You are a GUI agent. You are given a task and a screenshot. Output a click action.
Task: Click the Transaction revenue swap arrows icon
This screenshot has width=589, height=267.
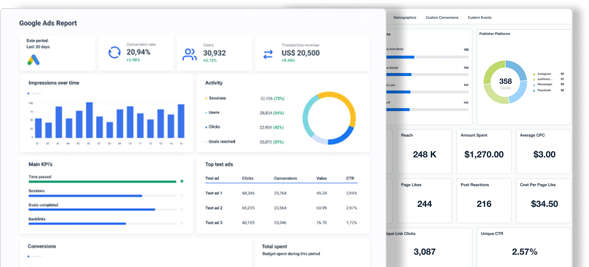point(268,54)
